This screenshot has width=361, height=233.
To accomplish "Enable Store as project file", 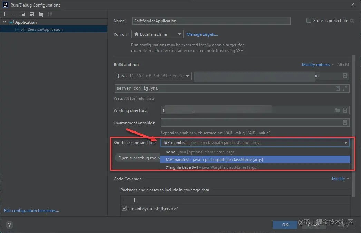I will point(309,20).
